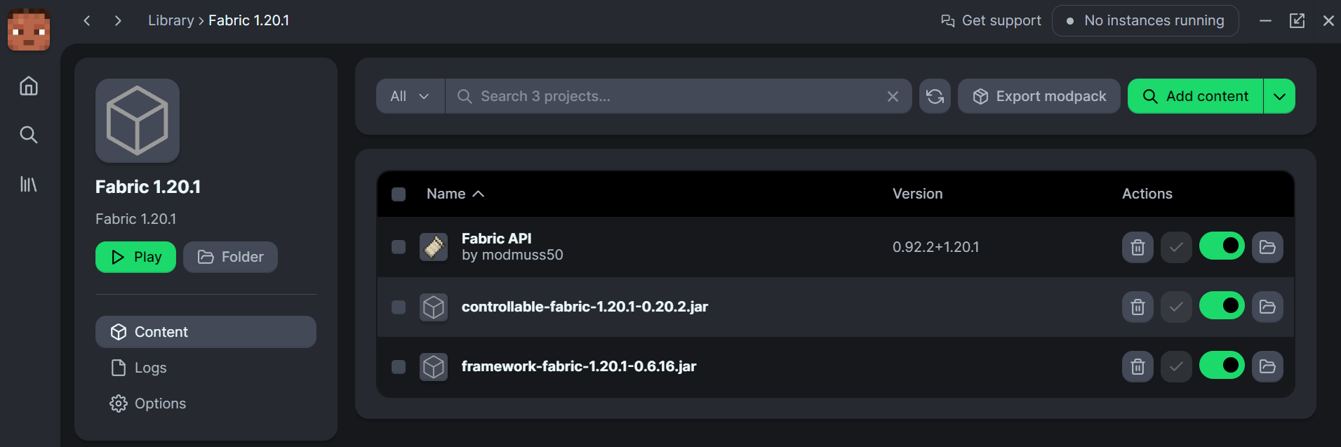The image size is (1341, 447).
Task: Click the Fabric API mod name
Action: [496, 239]
